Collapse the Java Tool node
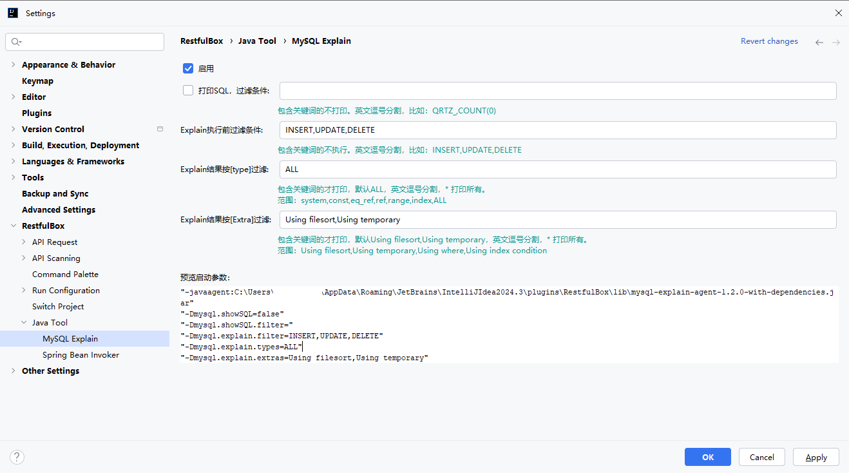This screenshot has width=849, height=473. coord(24,322)
